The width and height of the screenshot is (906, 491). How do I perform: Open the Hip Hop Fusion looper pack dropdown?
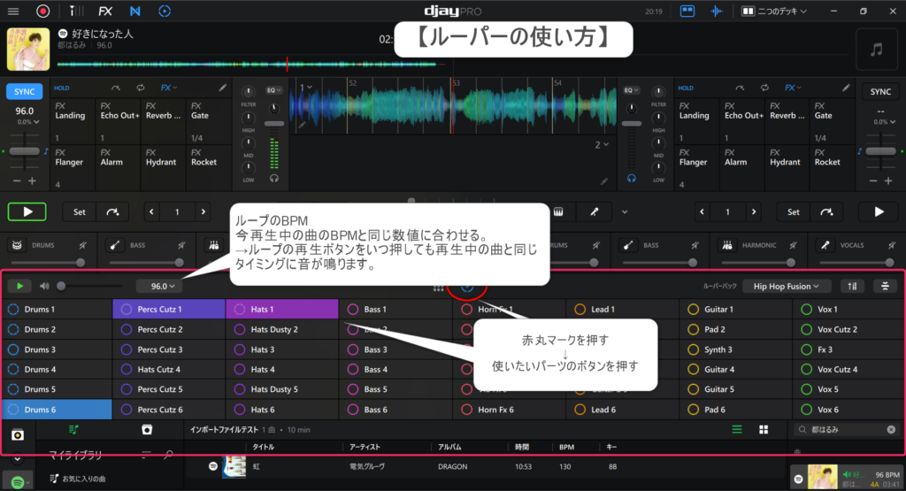(x=787, y=286)
